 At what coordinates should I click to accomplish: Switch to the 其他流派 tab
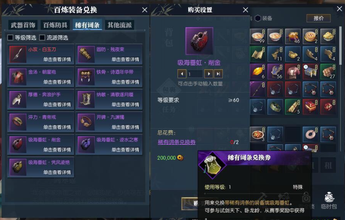pos(119,25)
